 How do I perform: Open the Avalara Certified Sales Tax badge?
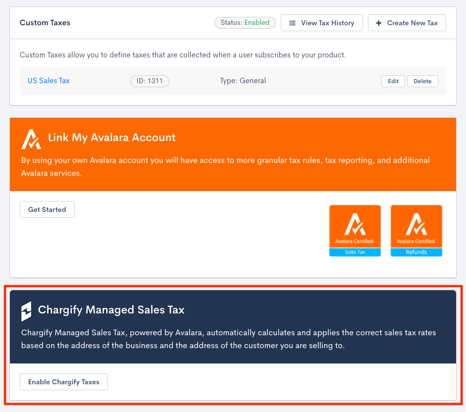[x=355, y=231]
